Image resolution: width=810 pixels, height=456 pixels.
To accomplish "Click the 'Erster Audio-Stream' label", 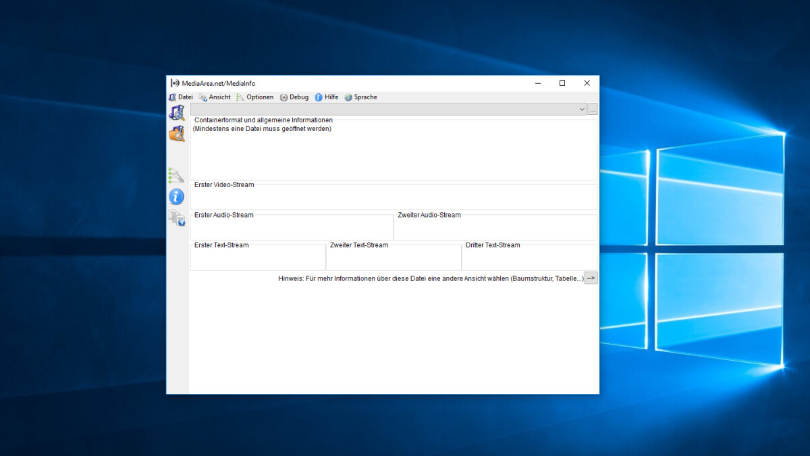I will pyautogui.click(x=224, y=215).
